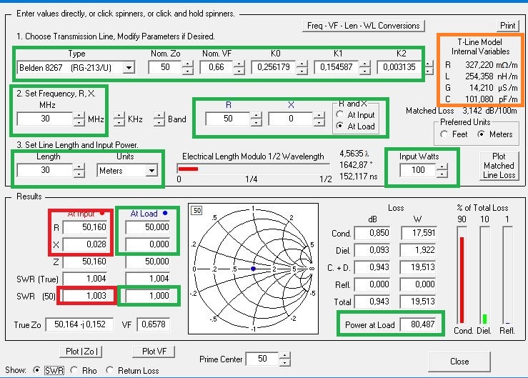The image size is (528, 378).
Task: Click the Length input field
Action: click(45, 170)
